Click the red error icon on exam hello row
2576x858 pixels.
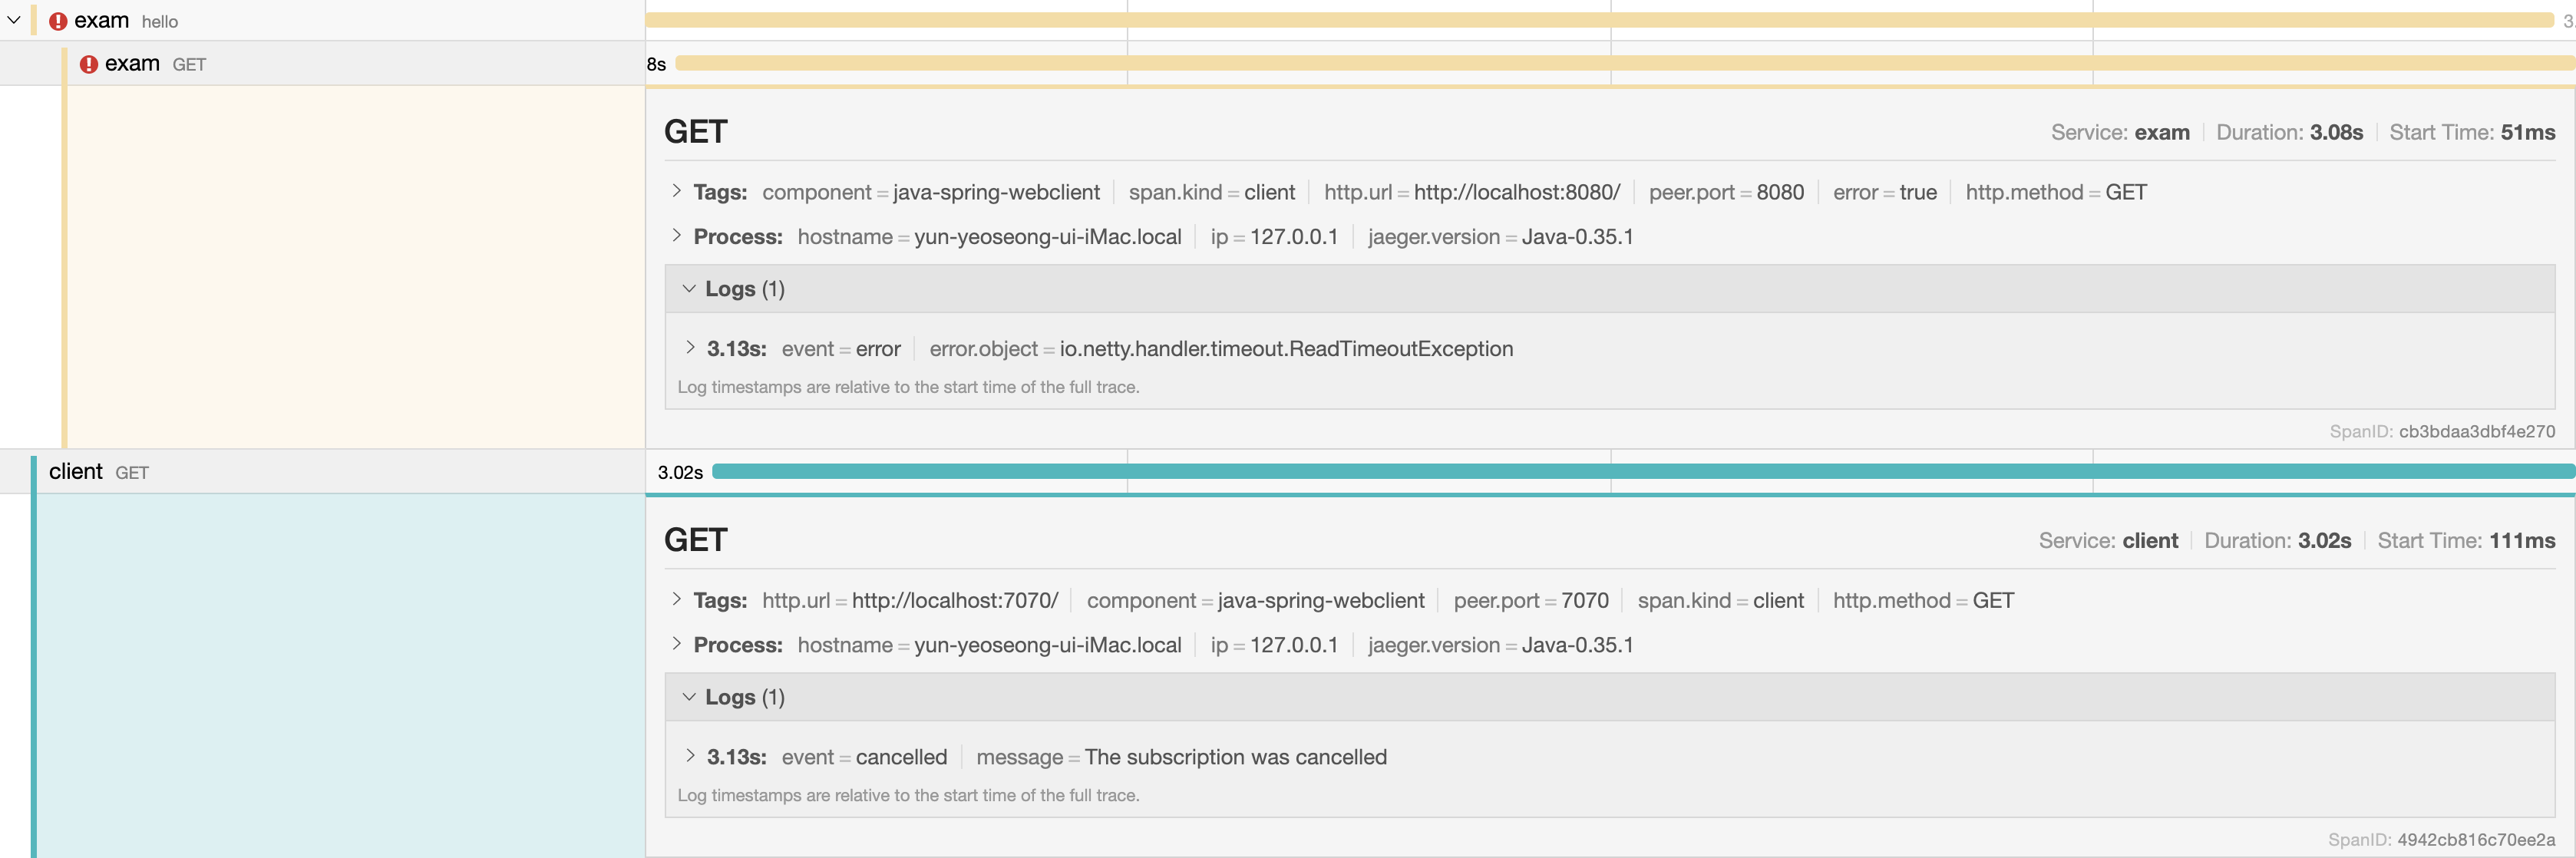58,21
